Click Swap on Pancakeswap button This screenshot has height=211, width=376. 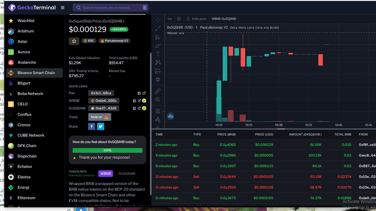[100, 117]
